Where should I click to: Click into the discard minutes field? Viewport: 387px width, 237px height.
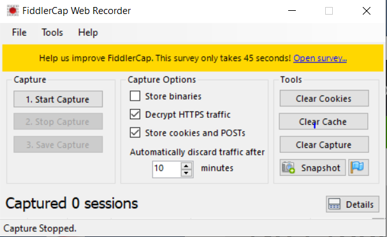pos(167,169)
